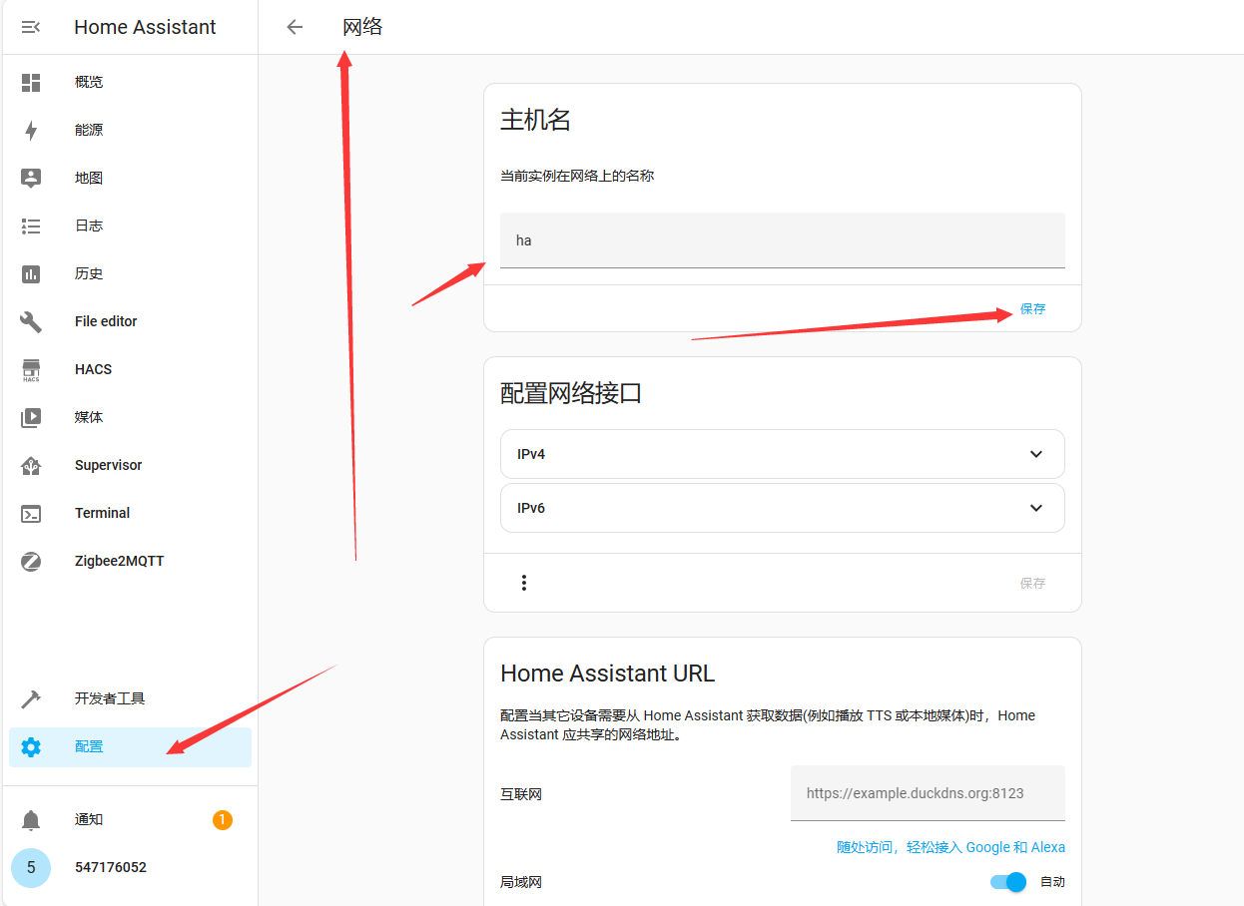Select the 能源 lightning bolt icon
Viewport: 1244px width, 906px height.
tap(31, 130)
